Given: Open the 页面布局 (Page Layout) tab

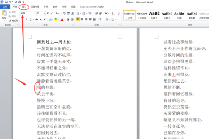Looking at the screenshot, I should coord(35,7).
